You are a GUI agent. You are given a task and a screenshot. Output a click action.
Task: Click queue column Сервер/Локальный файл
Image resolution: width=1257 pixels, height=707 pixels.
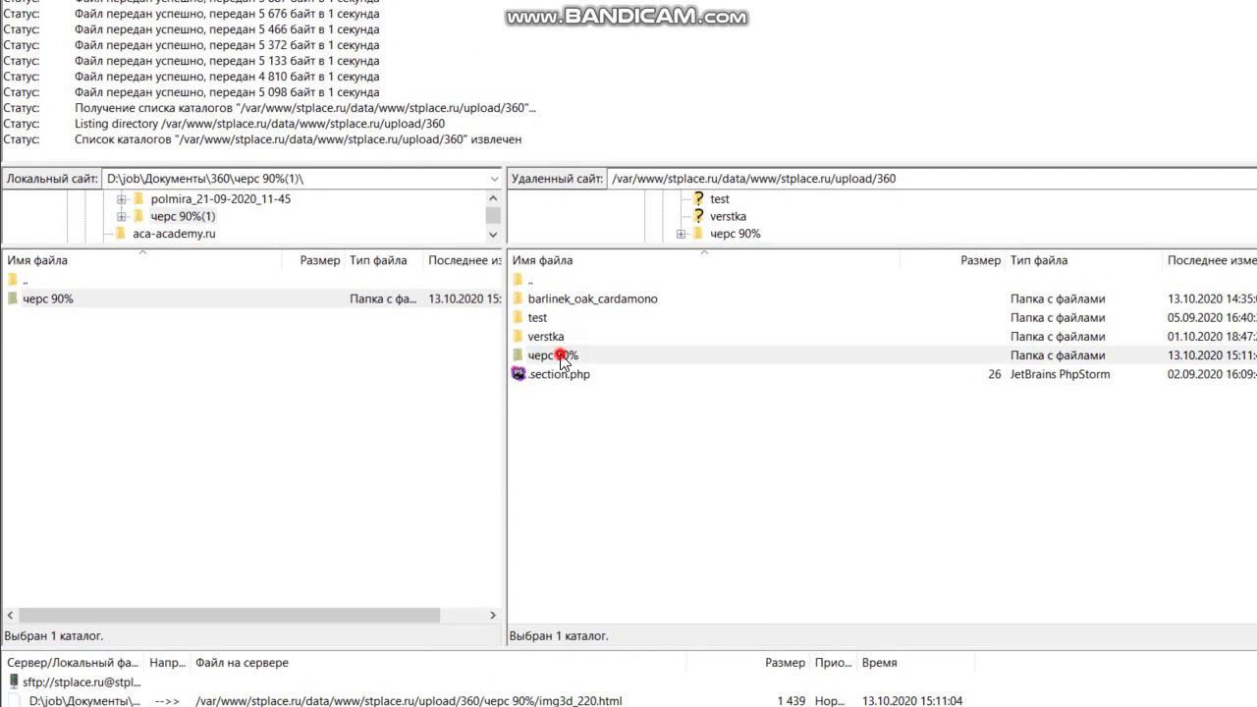(x=73, y=663)
